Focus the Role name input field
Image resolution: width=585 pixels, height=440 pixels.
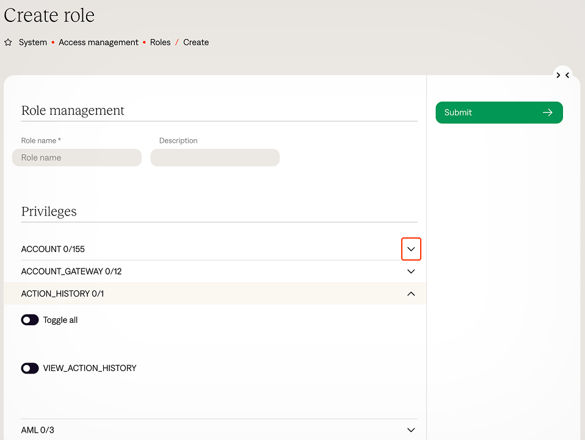tap(77, 157)
